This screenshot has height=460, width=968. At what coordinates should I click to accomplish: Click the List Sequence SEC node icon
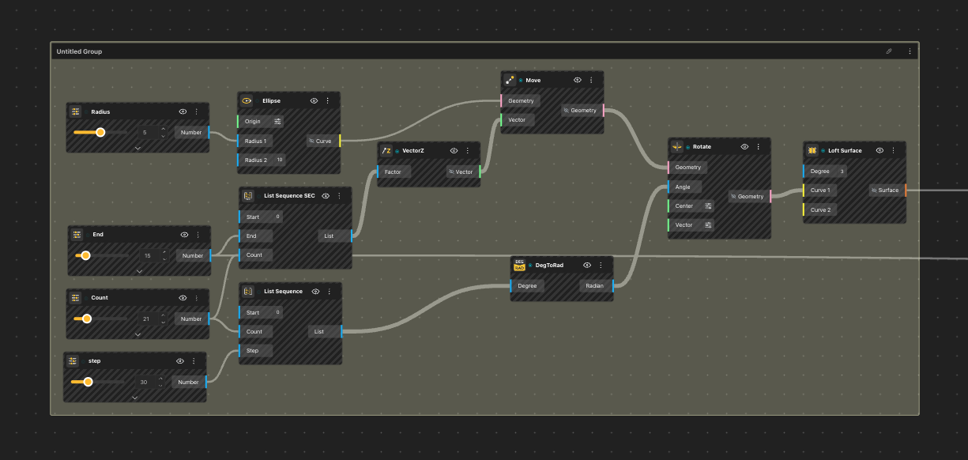pos(248,195)
